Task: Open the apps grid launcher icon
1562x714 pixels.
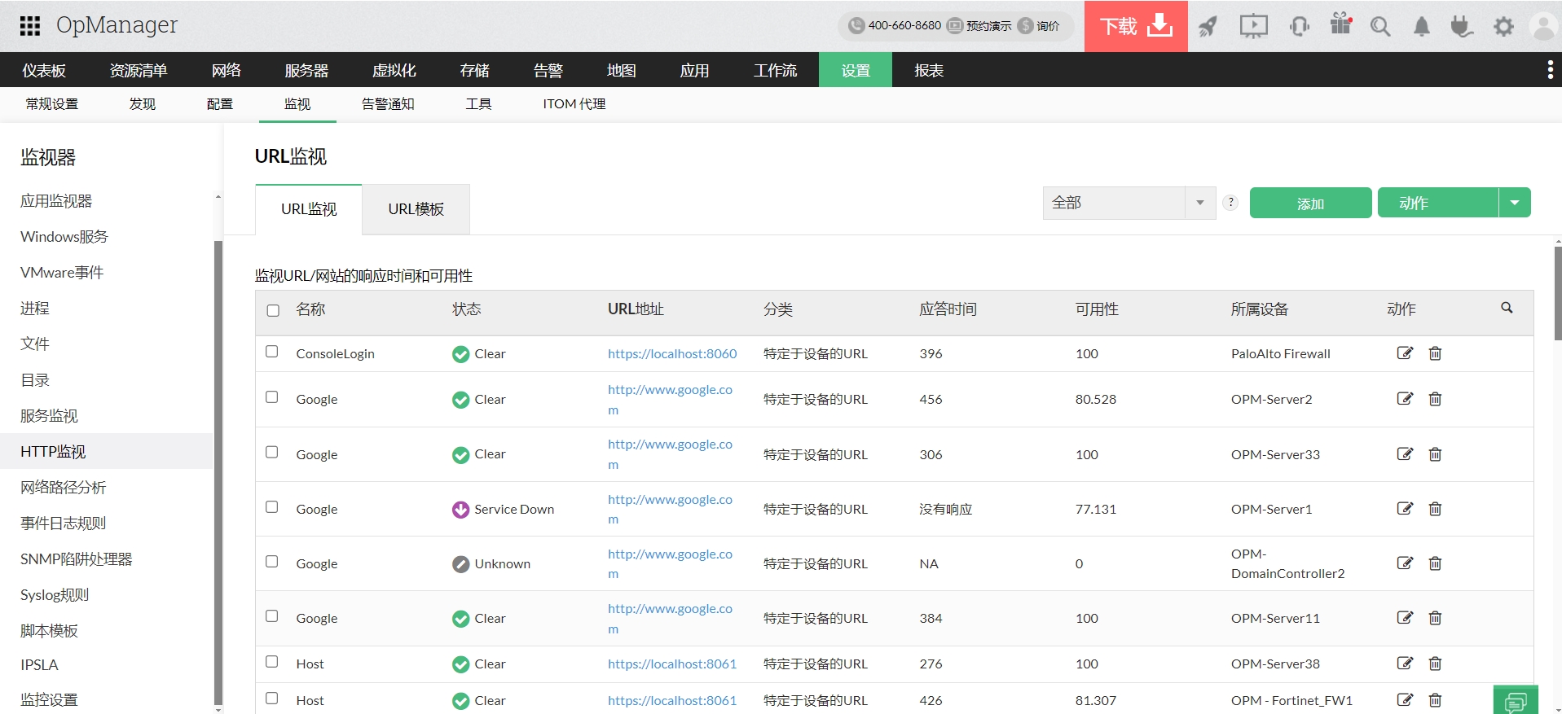Action: pos(30,26)
